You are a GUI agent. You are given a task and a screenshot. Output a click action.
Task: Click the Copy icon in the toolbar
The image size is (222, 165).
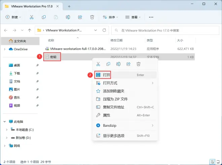44,17
